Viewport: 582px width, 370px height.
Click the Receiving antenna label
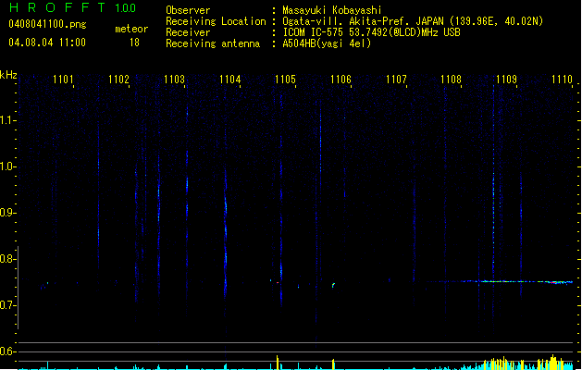(x=213, y=43)
